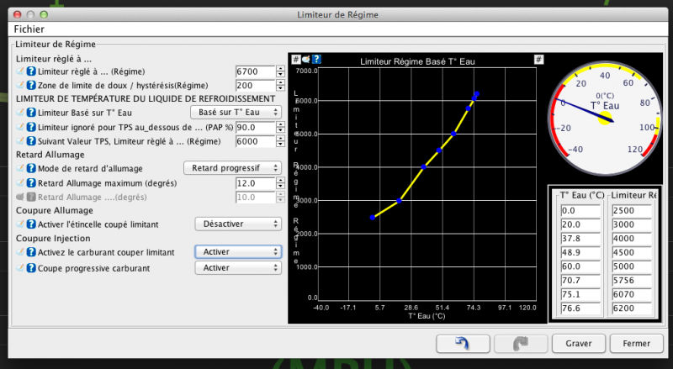Open help for Mode de retard d'allumage

[x=31, y=168]
